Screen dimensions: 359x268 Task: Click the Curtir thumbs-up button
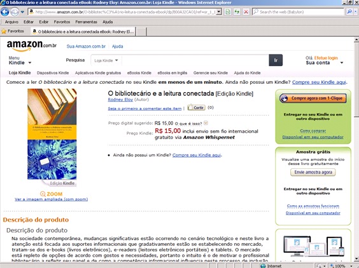click(x=196, y=107)
